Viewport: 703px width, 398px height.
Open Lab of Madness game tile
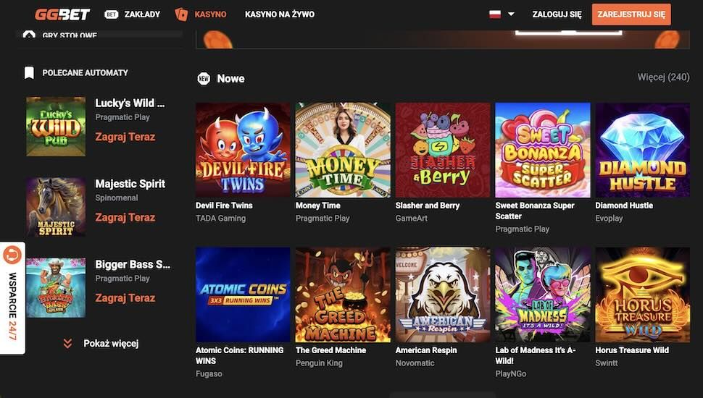(x=543, y=295)
